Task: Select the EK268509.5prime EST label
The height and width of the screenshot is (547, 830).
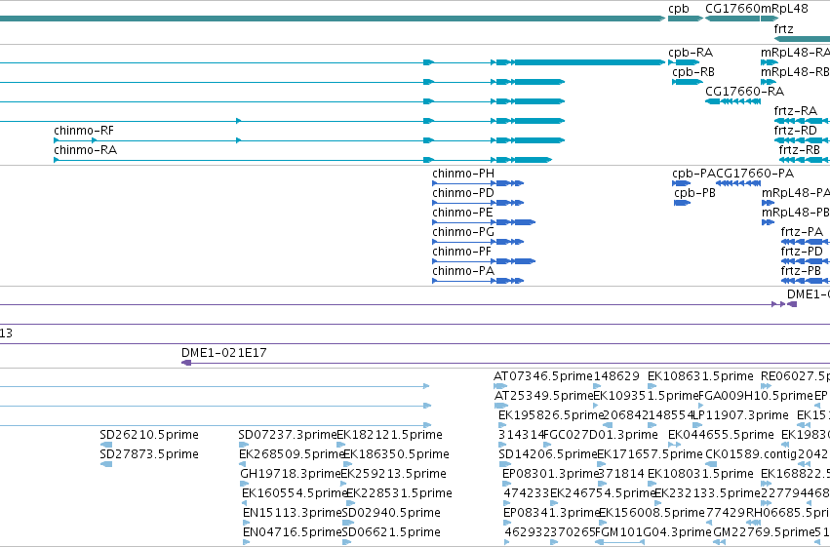Action: tap(293, 454)
